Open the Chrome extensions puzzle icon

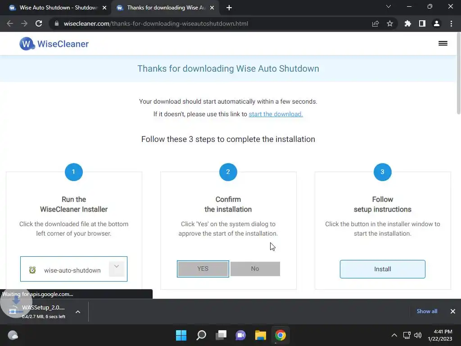(x=408, y=23)
